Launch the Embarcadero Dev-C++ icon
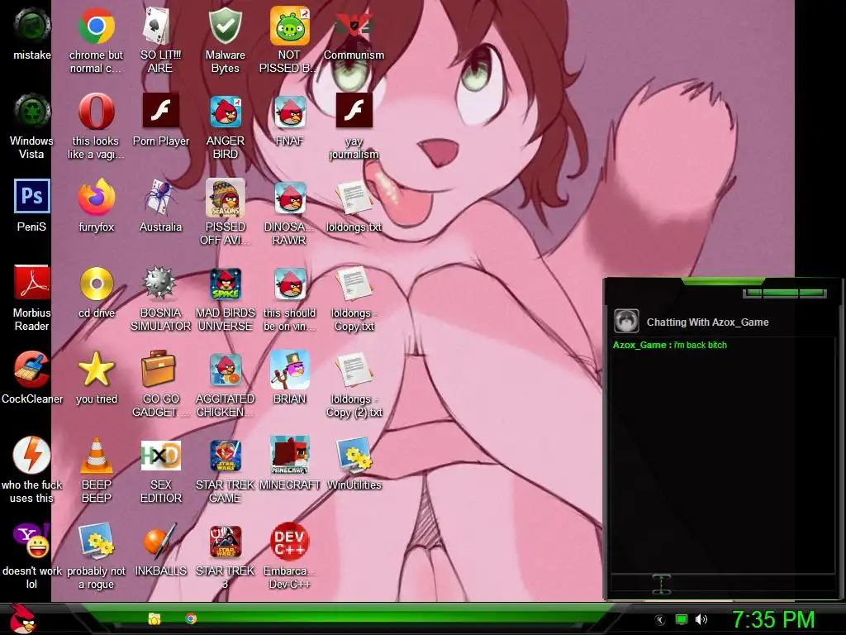This screenshot has width=846, height=635. [289, 541]
